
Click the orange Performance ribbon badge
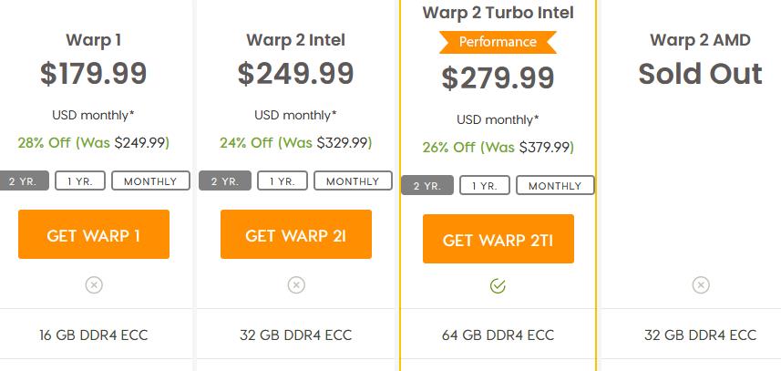pos(498,42)
